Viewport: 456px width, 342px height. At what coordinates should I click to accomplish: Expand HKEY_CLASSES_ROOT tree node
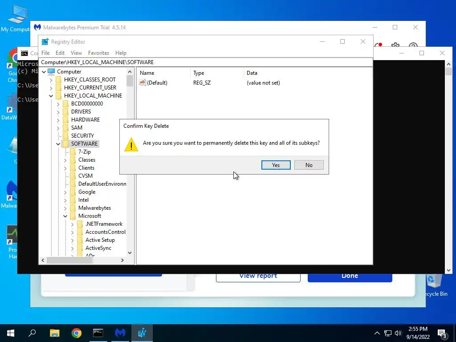[x=51, y=80]
